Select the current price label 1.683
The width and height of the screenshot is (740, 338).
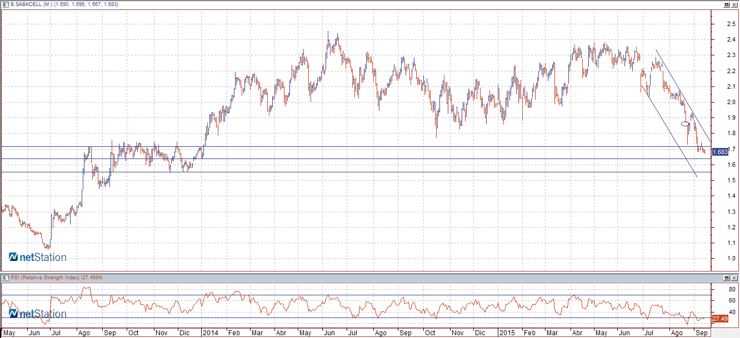(x=720, y=152)
